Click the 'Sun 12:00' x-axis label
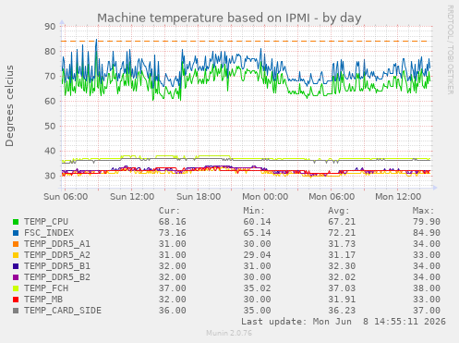The height and width of the screenshot is (343, 459). (132, 197)
